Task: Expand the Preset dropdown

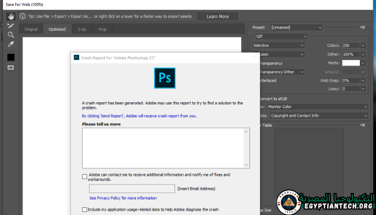Action: 296,27
